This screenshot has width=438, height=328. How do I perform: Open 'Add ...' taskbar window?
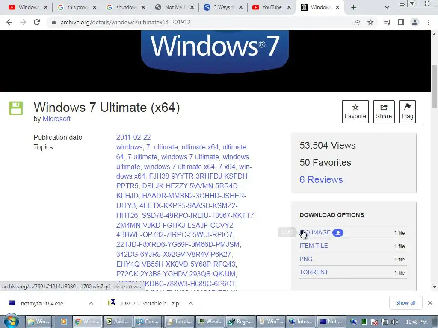[x=117, y=322]
